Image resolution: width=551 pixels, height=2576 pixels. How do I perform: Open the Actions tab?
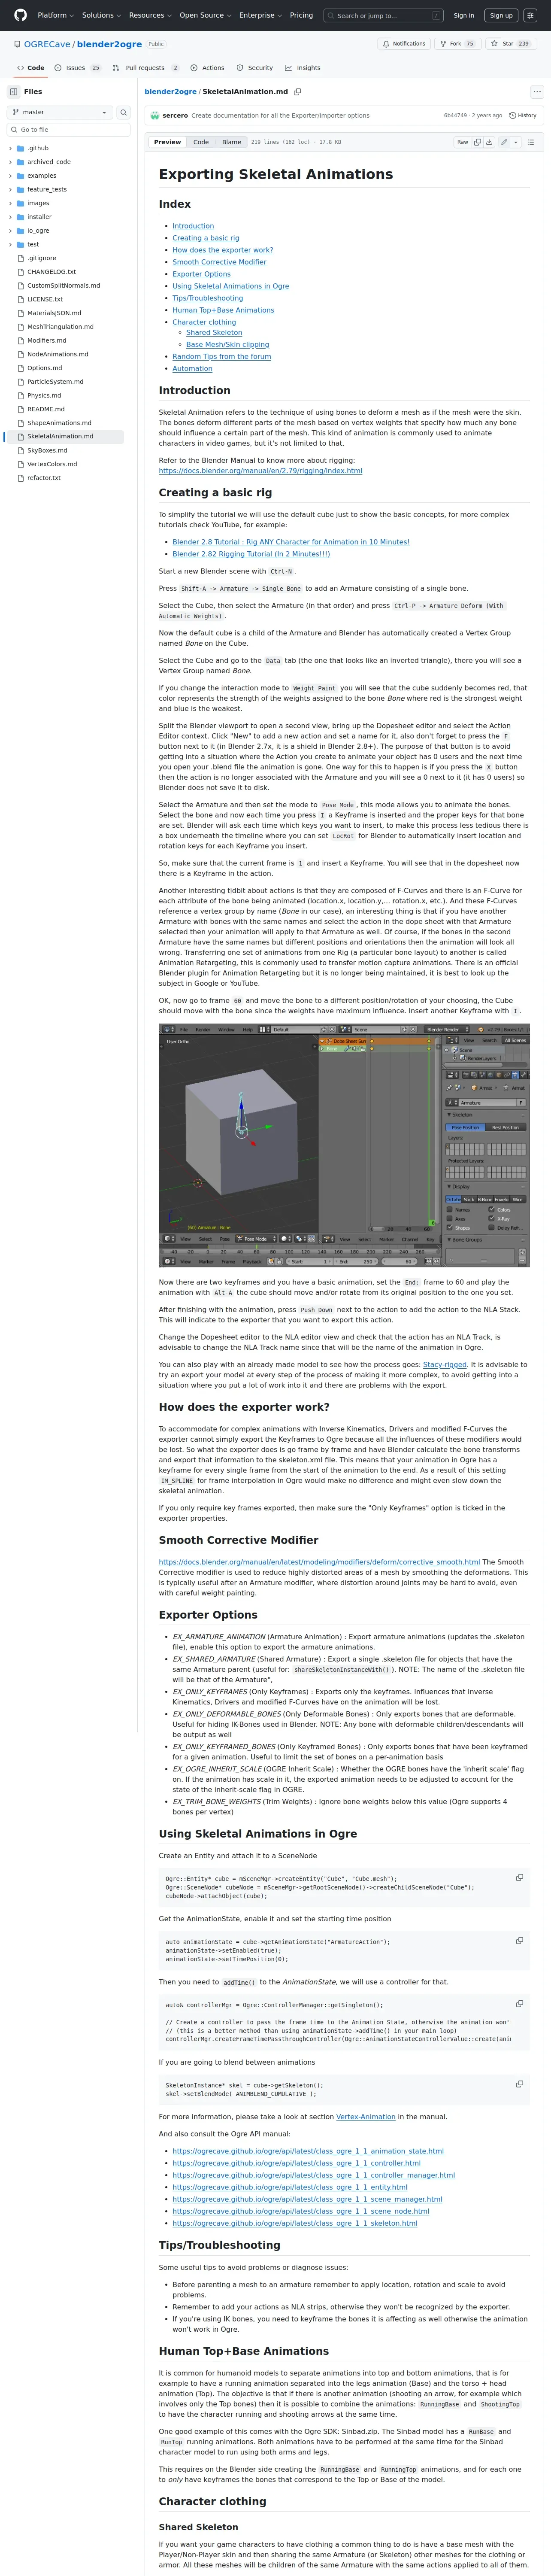point(207,68)
